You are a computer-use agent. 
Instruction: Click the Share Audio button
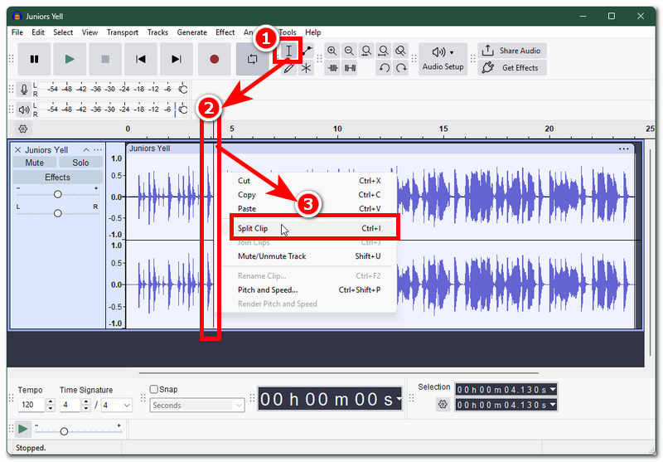(512, 51)
